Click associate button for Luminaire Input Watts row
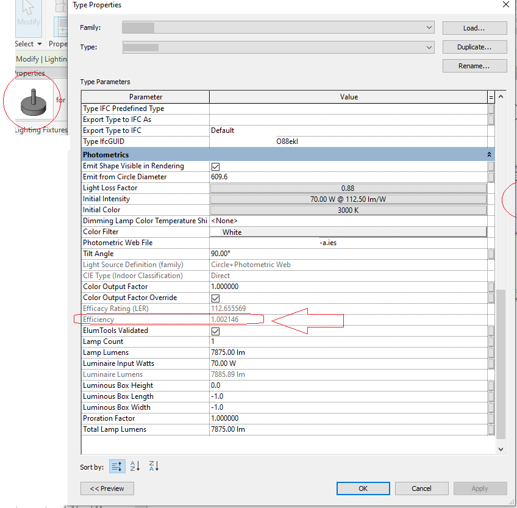The image size is (517, 508). pos(491,363)
